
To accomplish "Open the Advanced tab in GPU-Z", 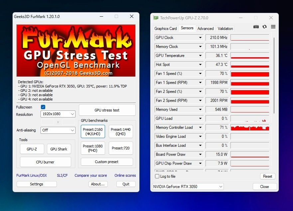I will (x=205, y=28).
